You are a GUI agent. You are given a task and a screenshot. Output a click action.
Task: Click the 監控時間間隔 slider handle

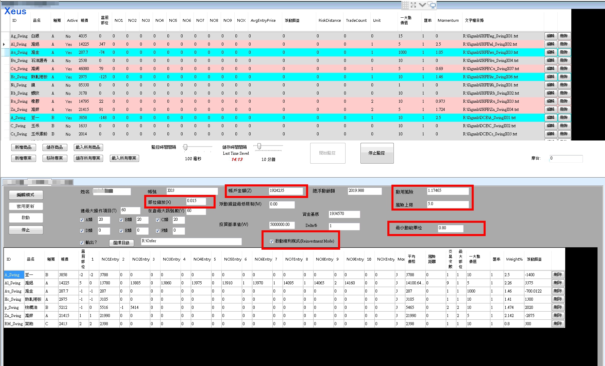coord(185,147)
